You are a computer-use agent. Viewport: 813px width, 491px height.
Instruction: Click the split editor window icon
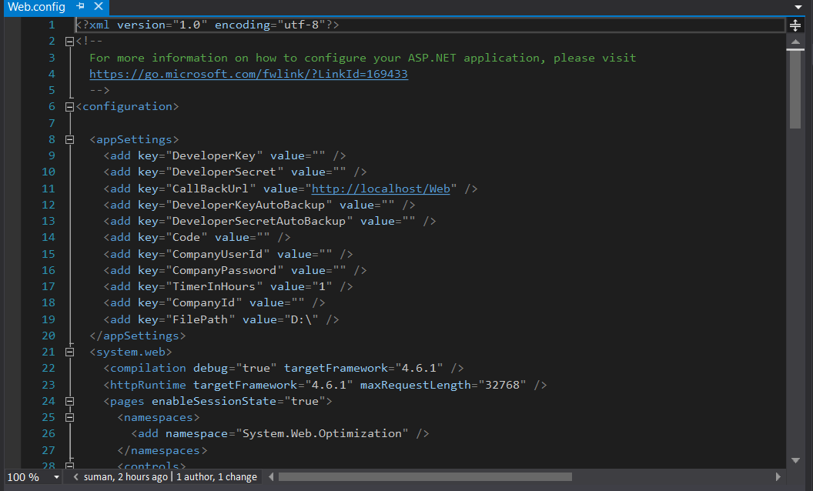(x=795, y=25)
